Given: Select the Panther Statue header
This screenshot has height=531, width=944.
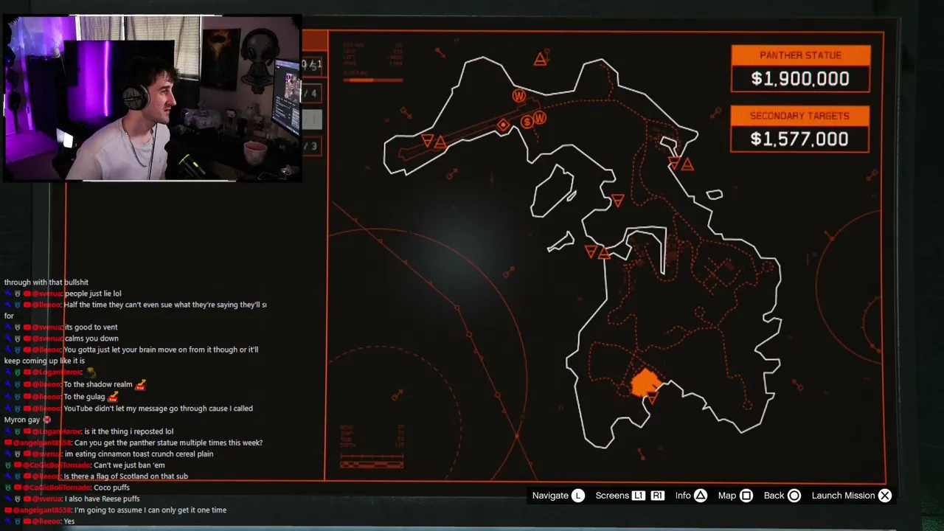Looking at the screenshot, I should click(801, 55).
